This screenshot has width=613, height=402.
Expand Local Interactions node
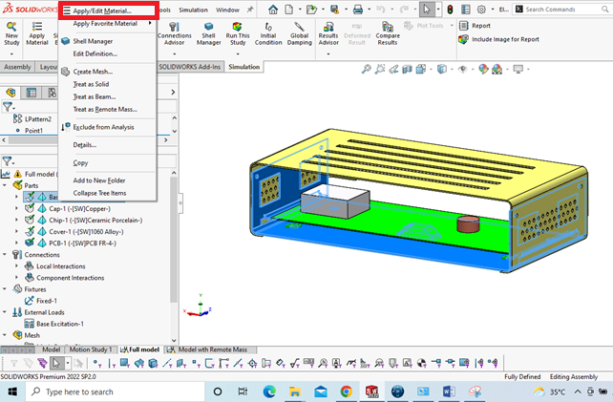click(x=16, y=266)
